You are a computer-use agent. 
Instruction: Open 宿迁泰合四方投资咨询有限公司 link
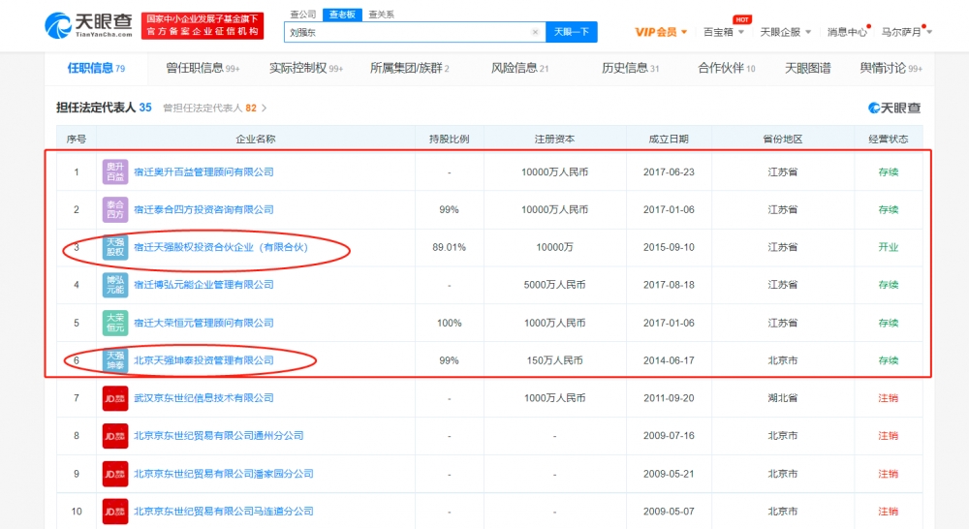(203, 209)
